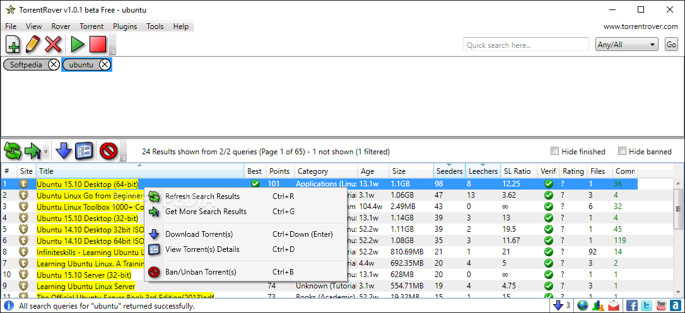
Task: Click the site icon of Ubuntu 14.10 Desktop 32bit ISO
Action: (x=24, y=229)
